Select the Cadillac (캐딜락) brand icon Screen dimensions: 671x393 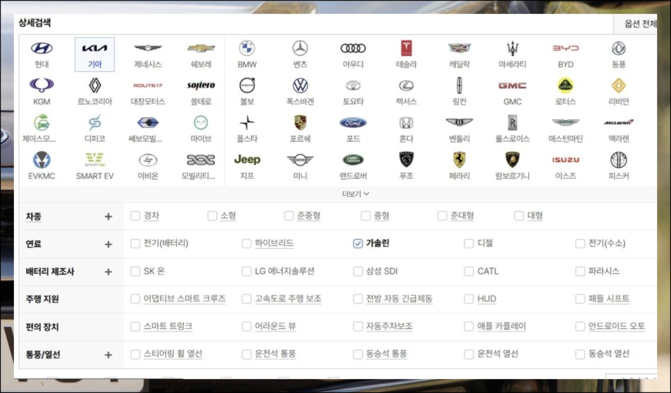tap(460, 48)
